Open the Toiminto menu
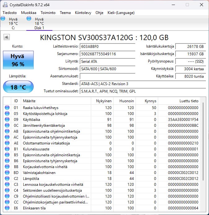 (48, 13)
